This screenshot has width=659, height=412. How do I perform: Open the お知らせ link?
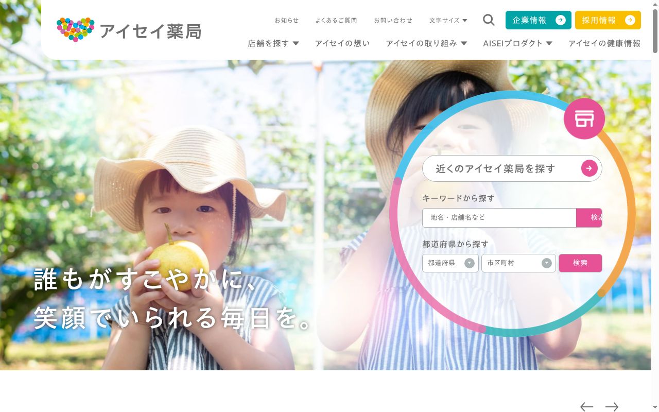[x=286, y=21]
